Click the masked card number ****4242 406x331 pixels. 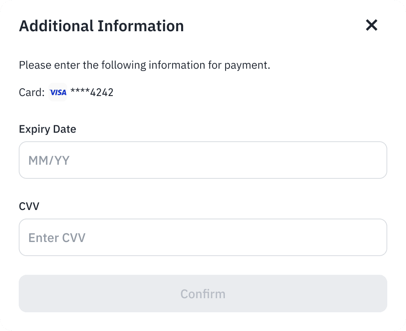[92, 93]
